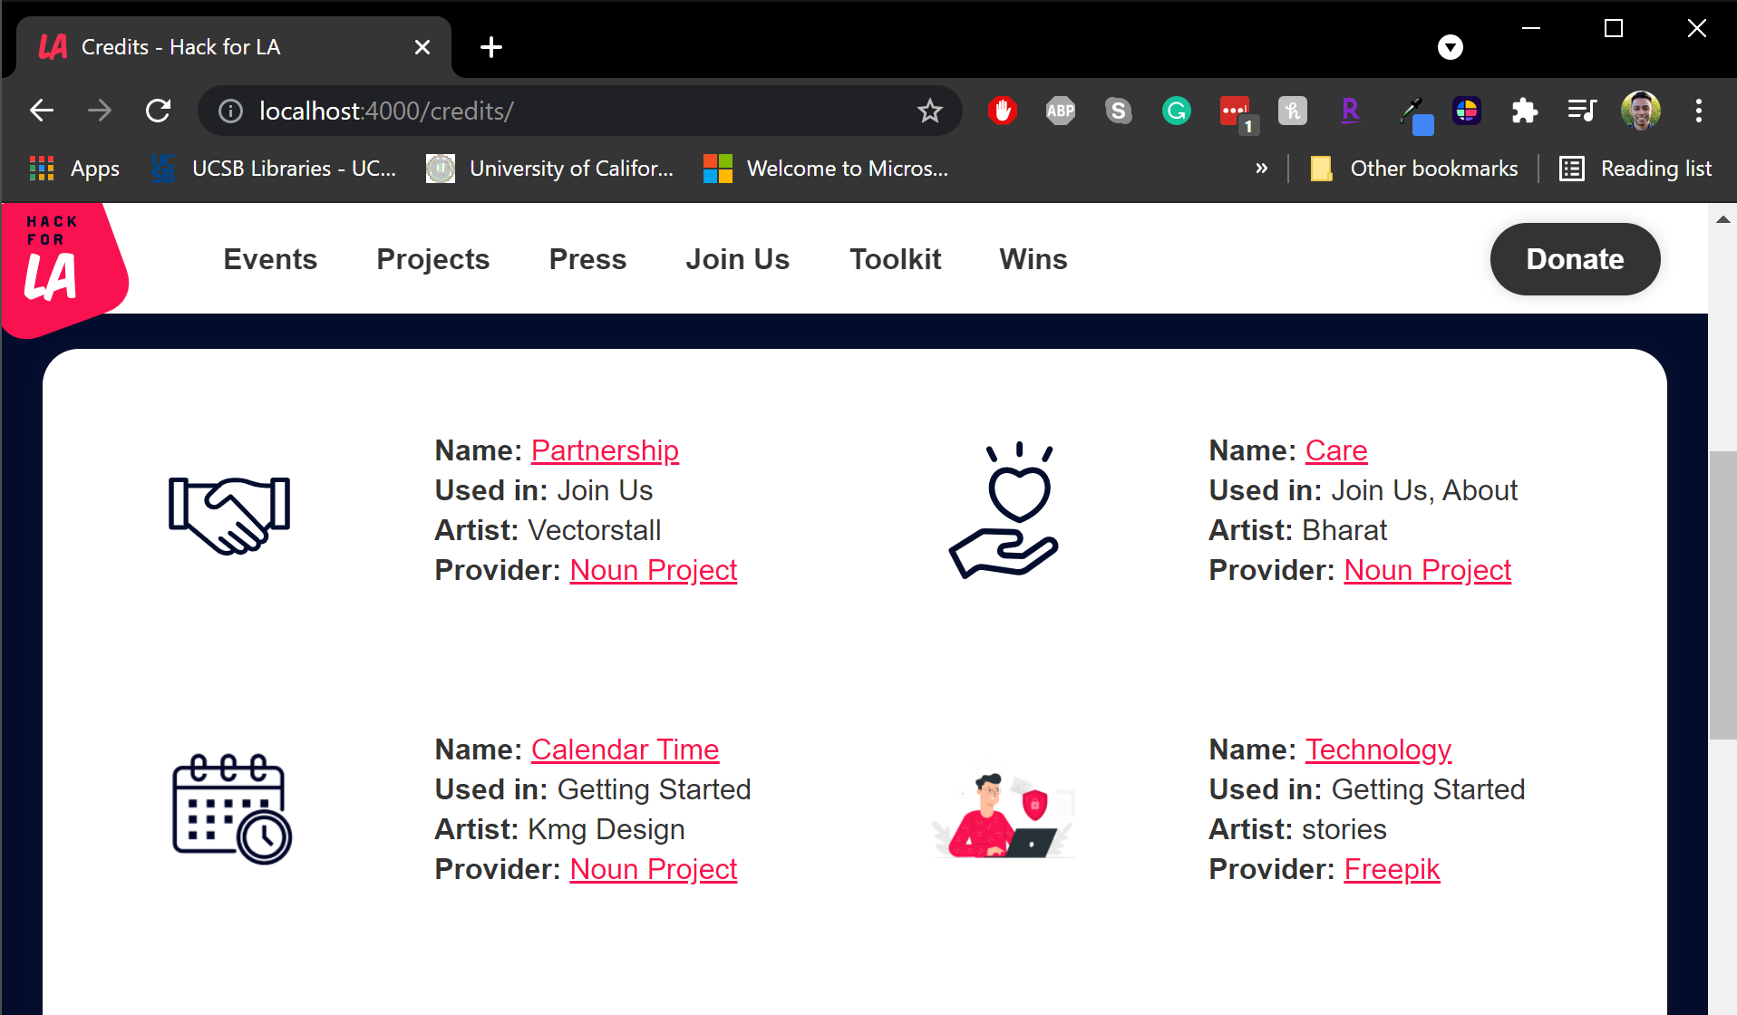Screen dimensions: 1737x1015
Task: Open the media control playlist icon
Action: tap(1582, 111)
